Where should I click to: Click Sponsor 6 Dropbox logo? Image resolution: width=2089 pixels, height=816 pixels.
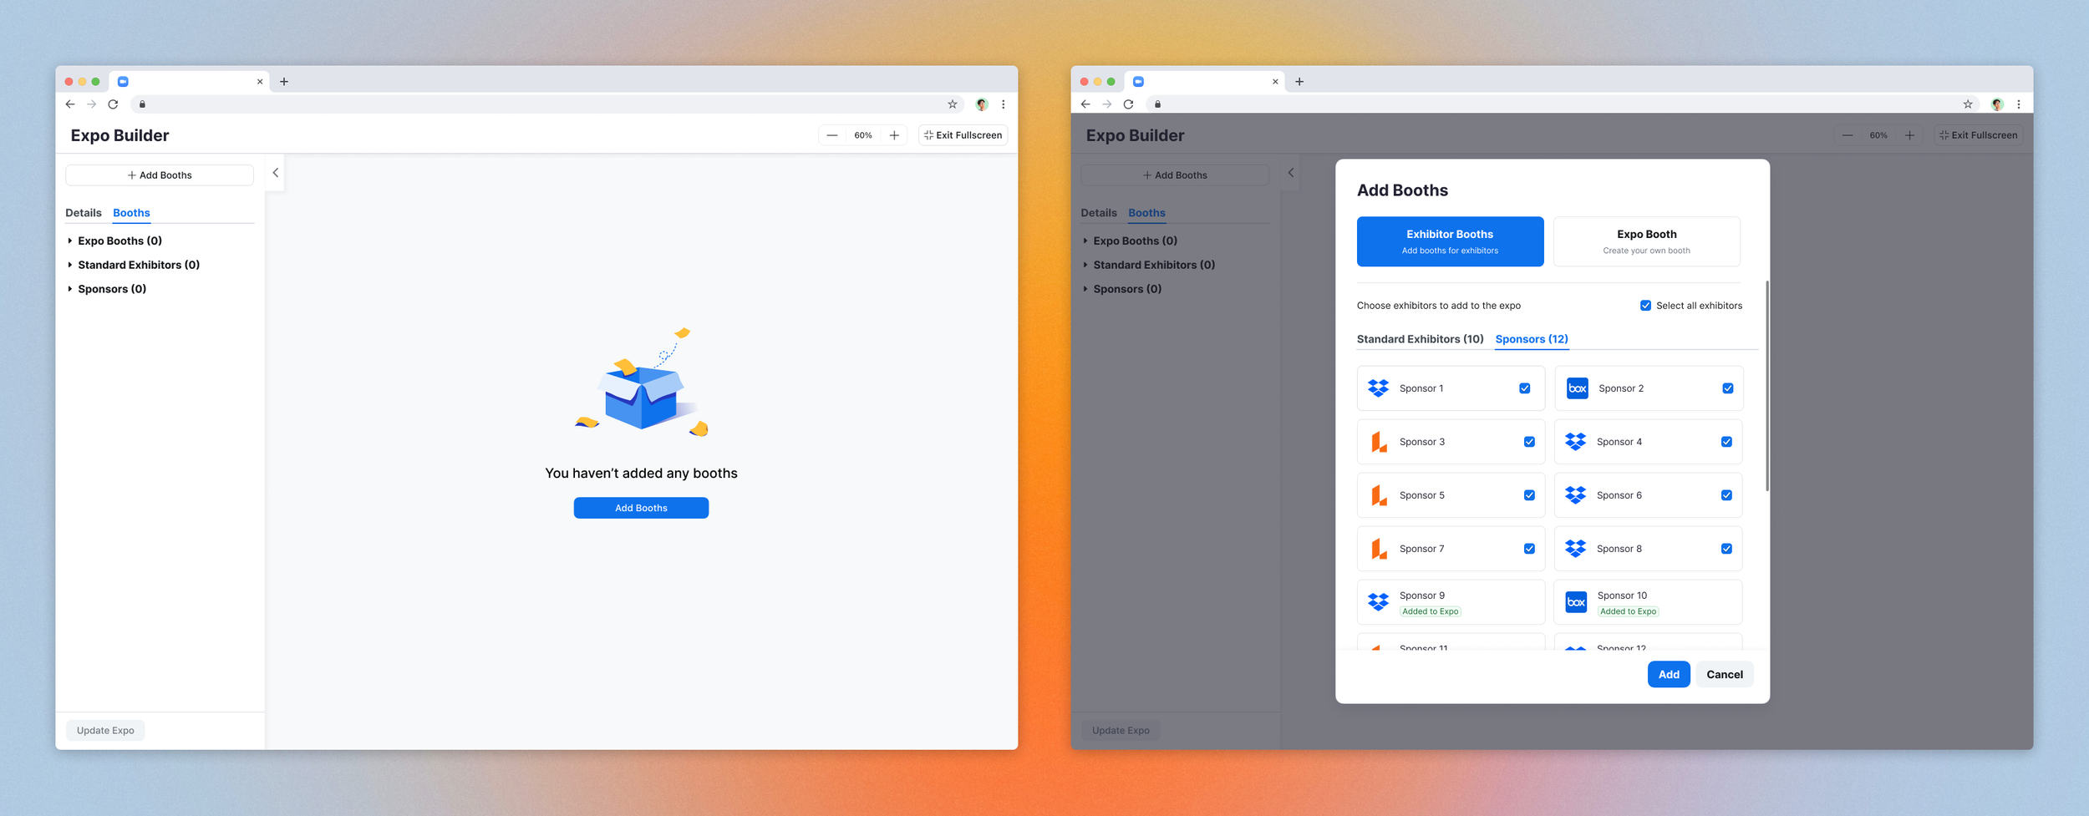(1575, 495)
